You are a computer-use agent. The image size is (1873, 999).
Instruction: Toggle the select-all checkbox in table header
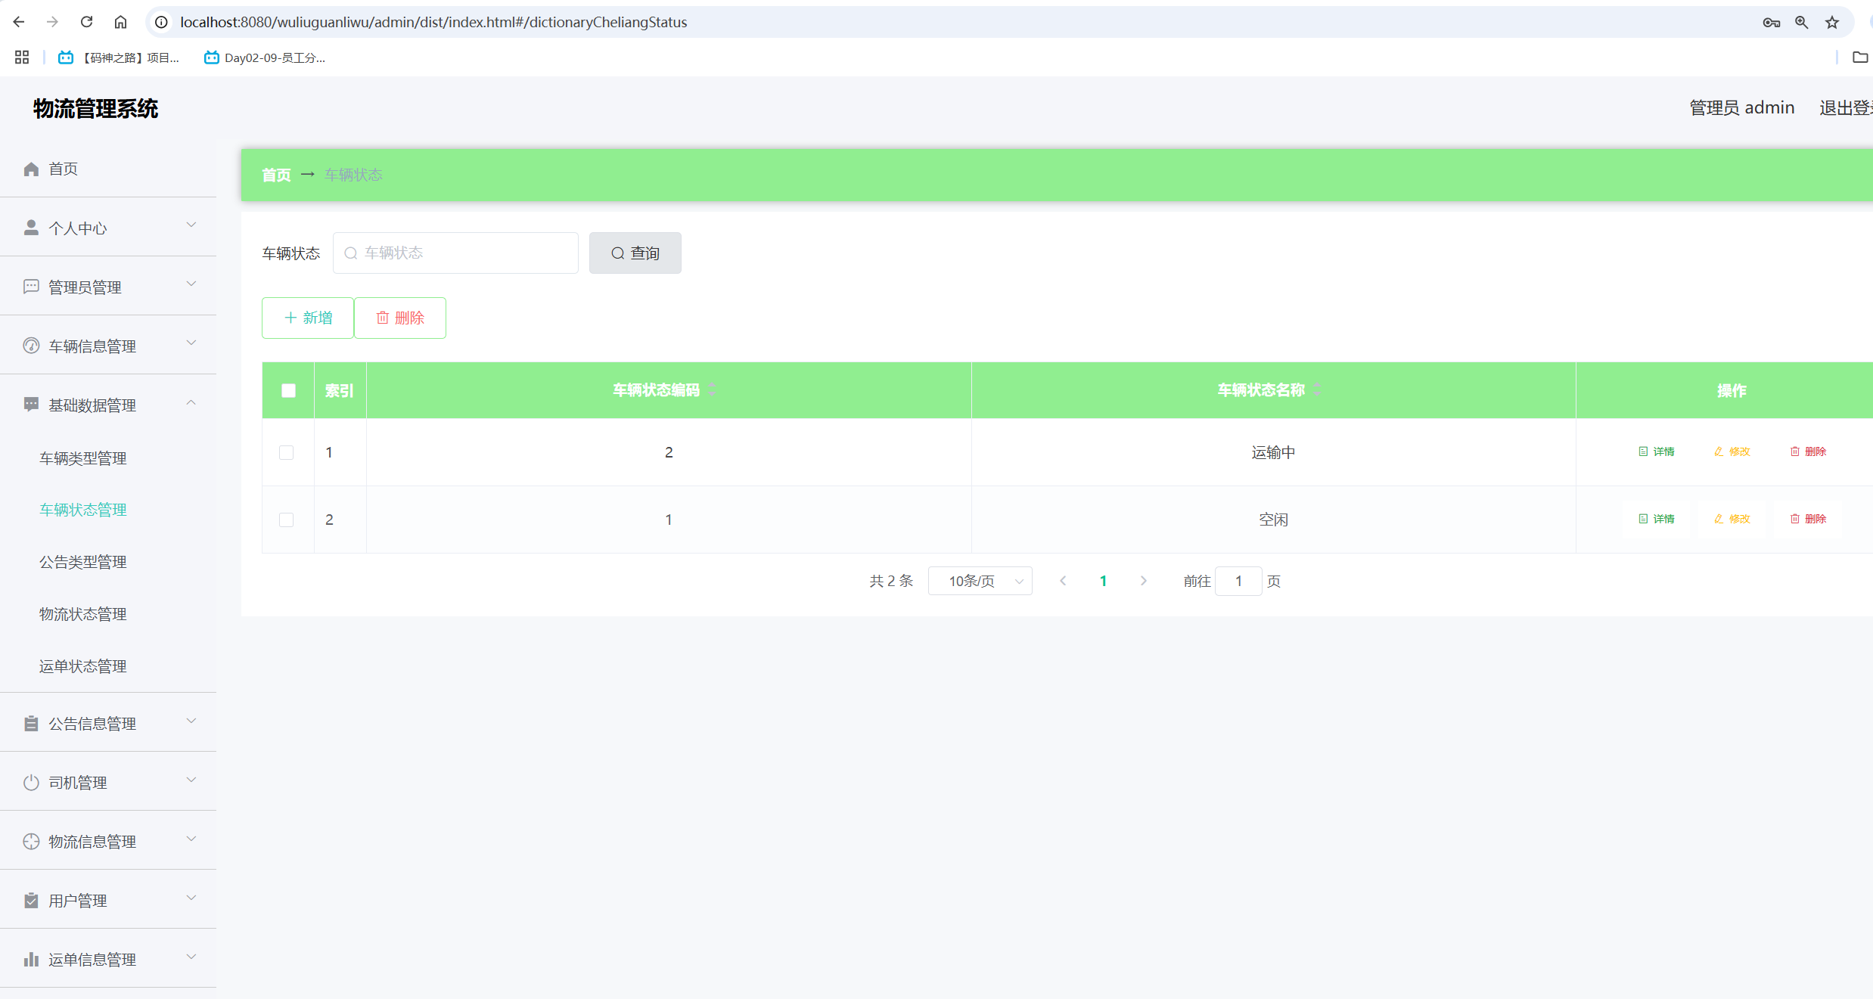click(288, 390)
